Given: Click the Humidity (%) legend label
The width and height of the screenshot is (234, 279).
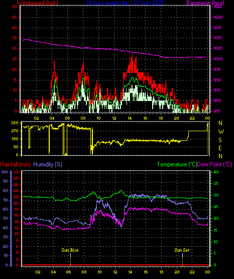Looking at the screenshot, I should (48, 164).
